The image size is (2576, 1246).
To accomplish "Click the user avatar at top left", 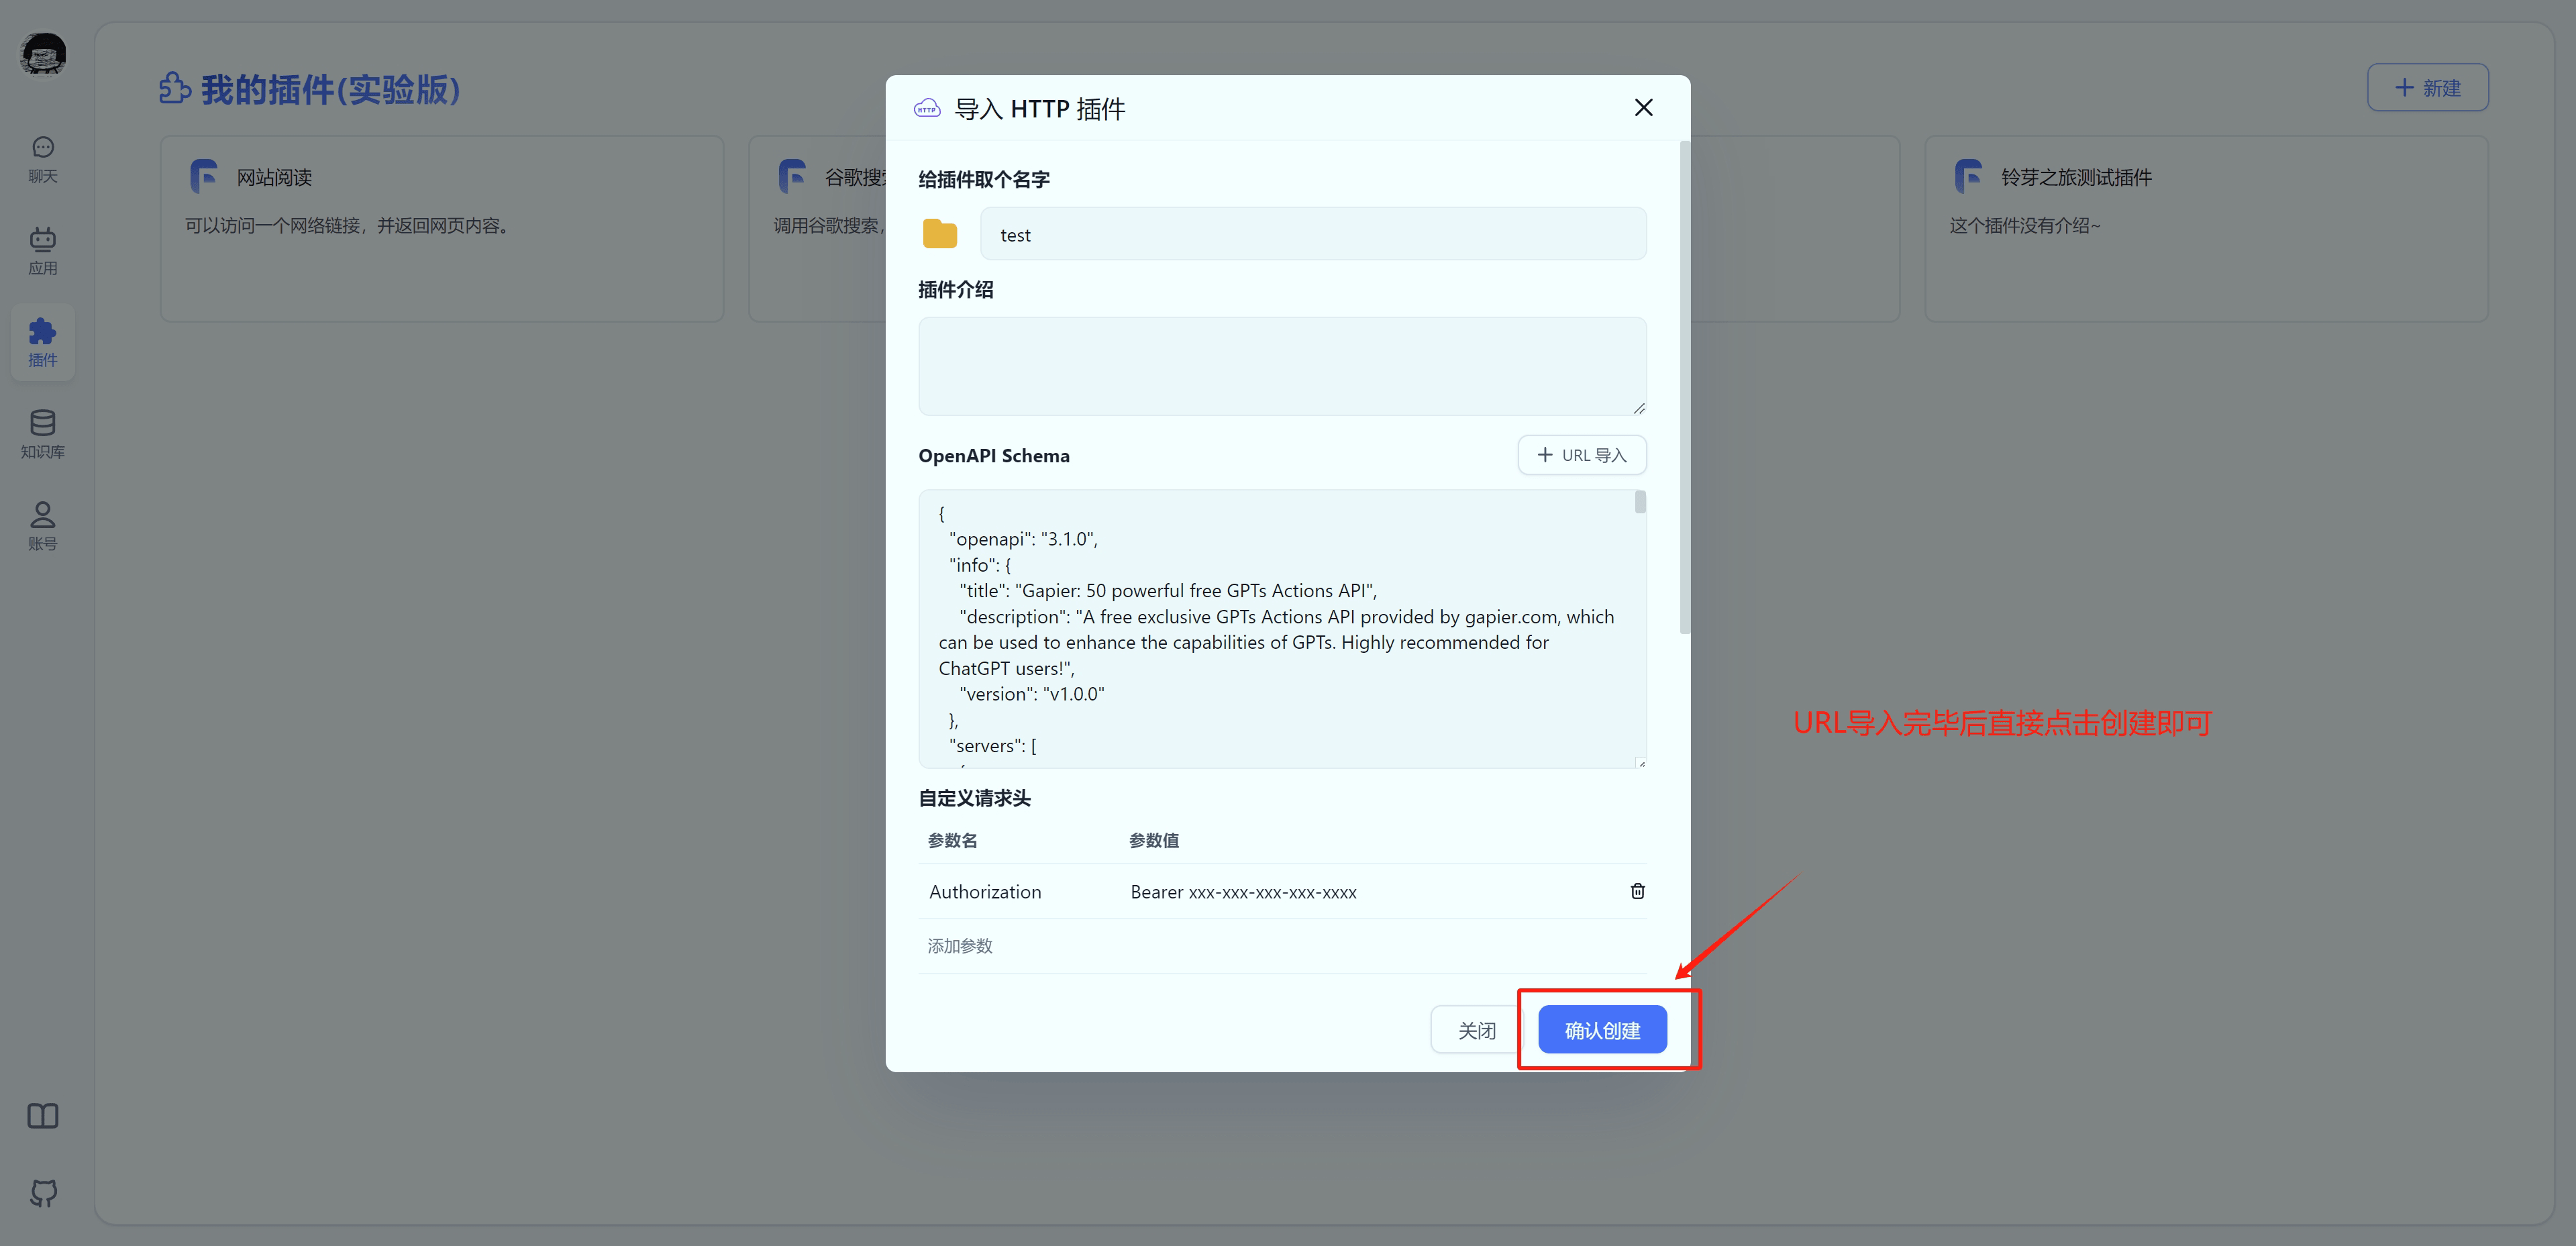I will pyautogui.click(x=42, y=54).
